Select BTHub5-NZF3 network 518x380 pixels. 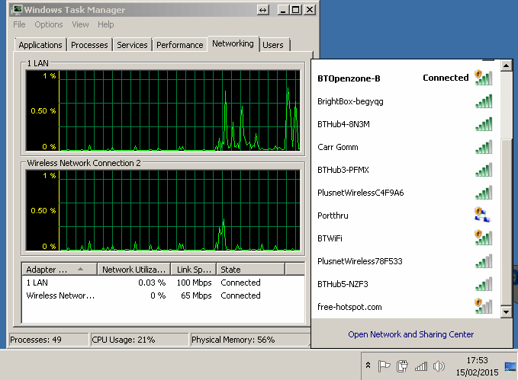pos(405,284)
